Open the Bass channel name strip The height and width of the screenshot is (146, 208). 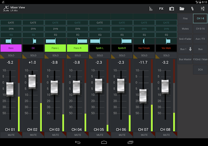pyautogui.click(x=11, y=48)
